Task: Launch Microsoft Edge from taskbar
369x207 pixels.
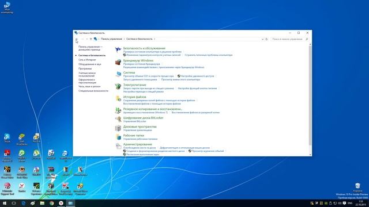Action: (x=24, y=203)
